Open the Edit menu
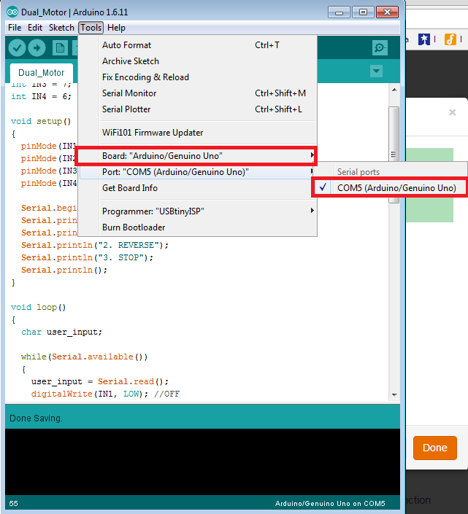The image size is (468, 514). (x=35, y=28)
